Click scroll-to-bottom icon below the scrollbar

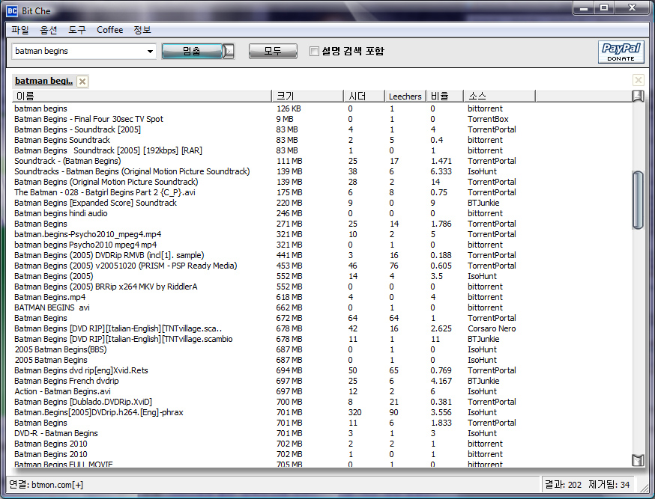(x=638, y=460)
